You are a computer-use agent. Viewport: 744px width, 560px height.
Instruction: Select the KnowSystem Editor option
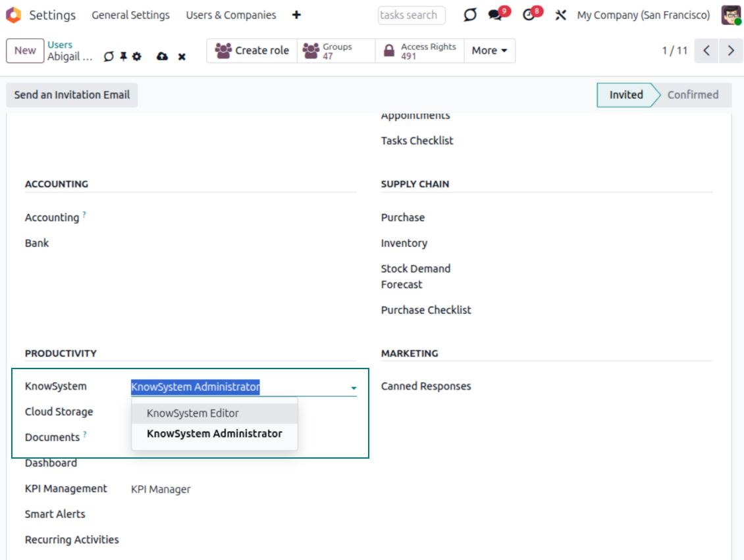pyautogui.click(x=193, y=413)
